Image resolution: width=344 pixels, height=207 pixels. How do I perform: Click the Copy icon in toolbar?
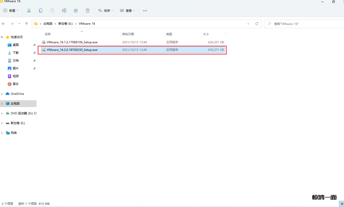coord(41,11)
